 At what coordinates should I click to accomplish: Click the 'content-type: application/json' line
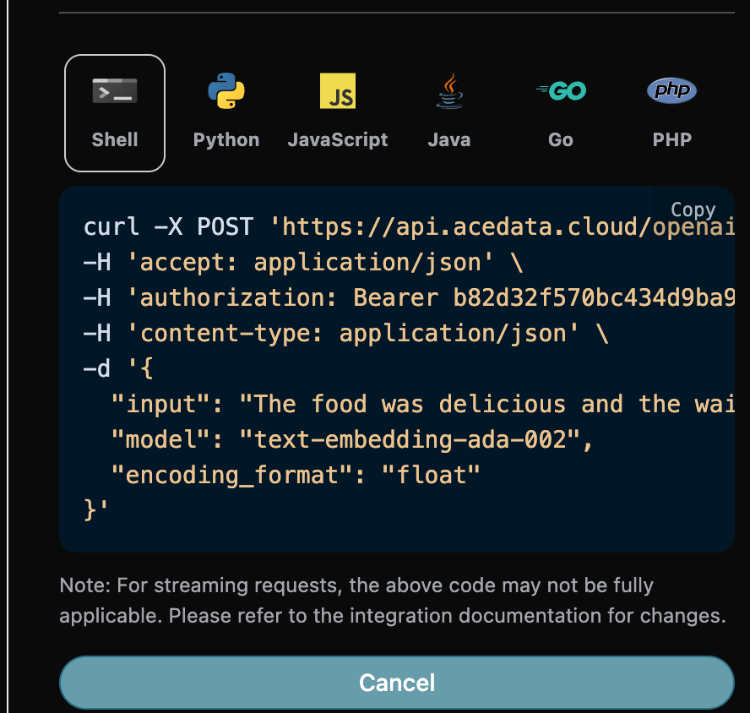click(x=346, y=333)
